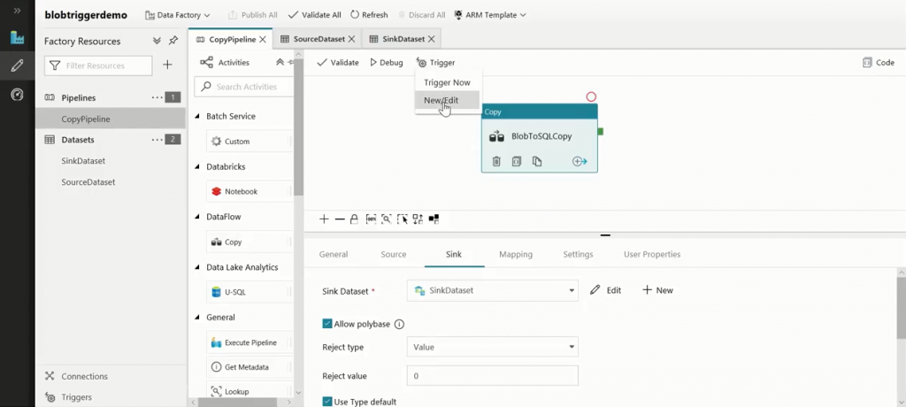The height and width of the screenshot is (407, 906).
Task: Focus the Filter Resources search box
Action: 98,65
